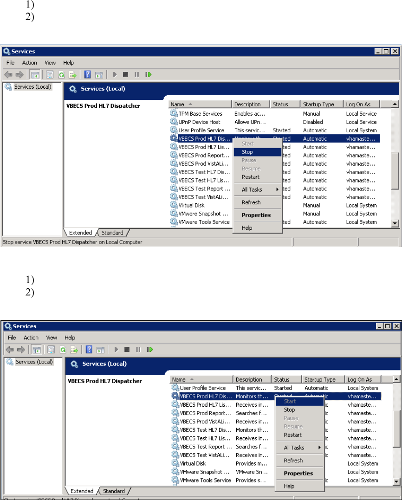Sort by Status column in lower window
402x500 pixels.
(x=286, y=379)
